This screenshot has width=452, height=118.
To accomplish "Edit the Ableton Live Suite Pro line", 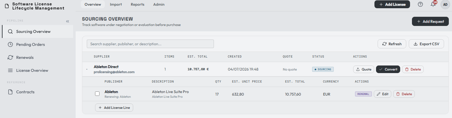I will click(x=382, y=94).
